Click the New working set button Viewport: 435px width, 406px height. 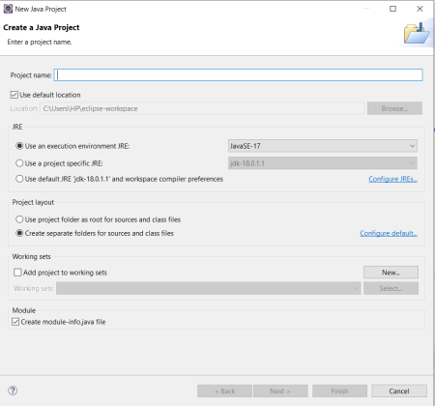point(391,273)
